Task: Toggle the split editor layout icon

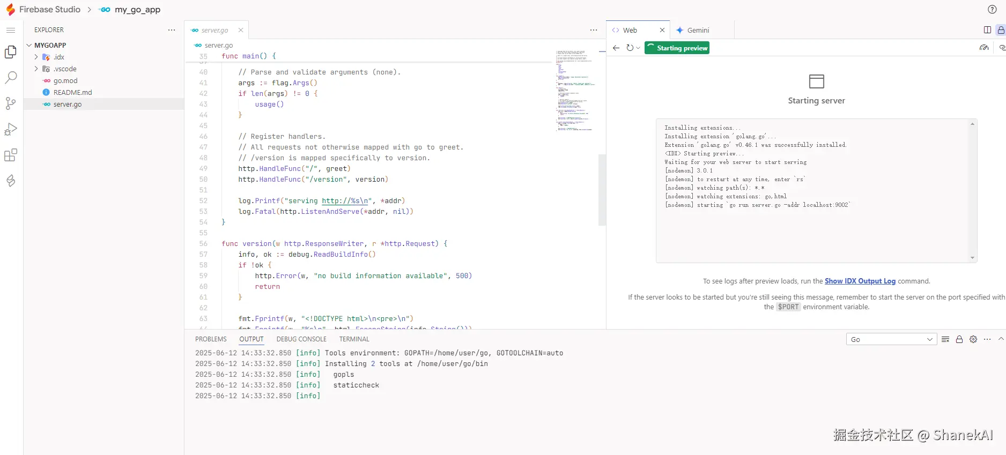Action: pos(987,30)
